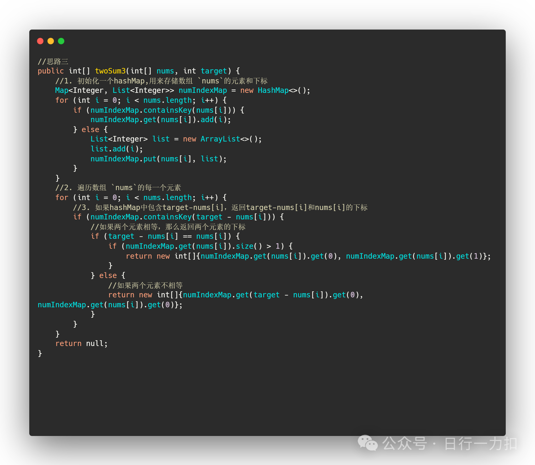Click the 'return null;' statement
This screenshot has width=535, height=465.
click(x=82, y=344)
